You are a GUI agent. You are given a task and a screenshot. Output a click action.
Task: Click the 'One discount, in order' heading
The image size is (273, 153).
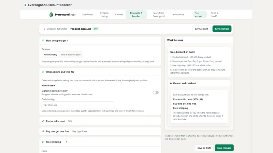[183, 52]
